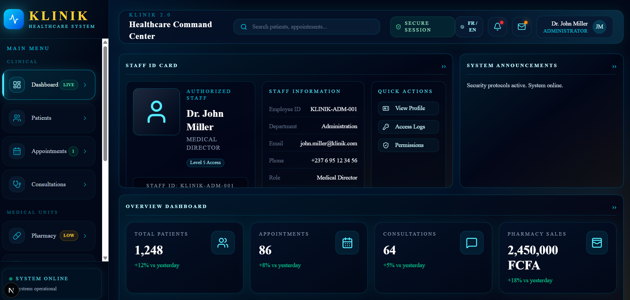Expand the Pharmacy menu chevron

coord(85,236)
